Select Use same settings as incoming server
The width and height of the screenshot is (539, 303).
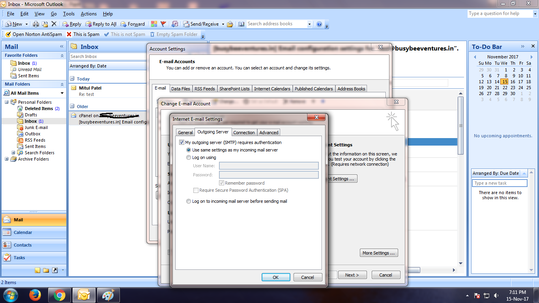click(189, 150)
